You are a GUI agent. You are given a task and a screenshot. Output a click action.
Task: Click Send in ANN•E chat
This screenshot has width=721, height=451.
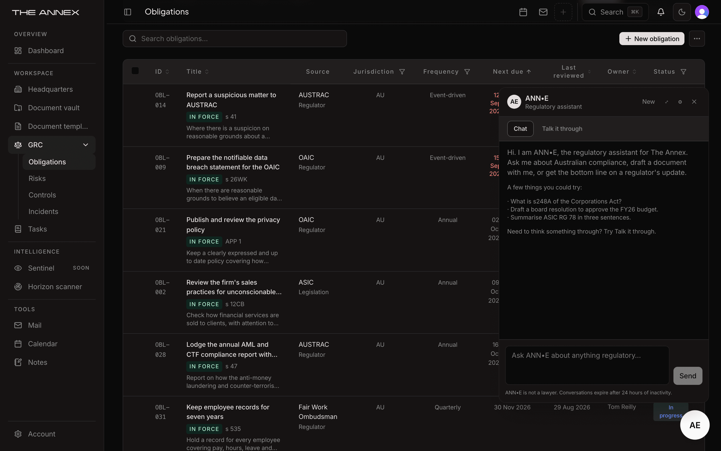coord(688,376)
